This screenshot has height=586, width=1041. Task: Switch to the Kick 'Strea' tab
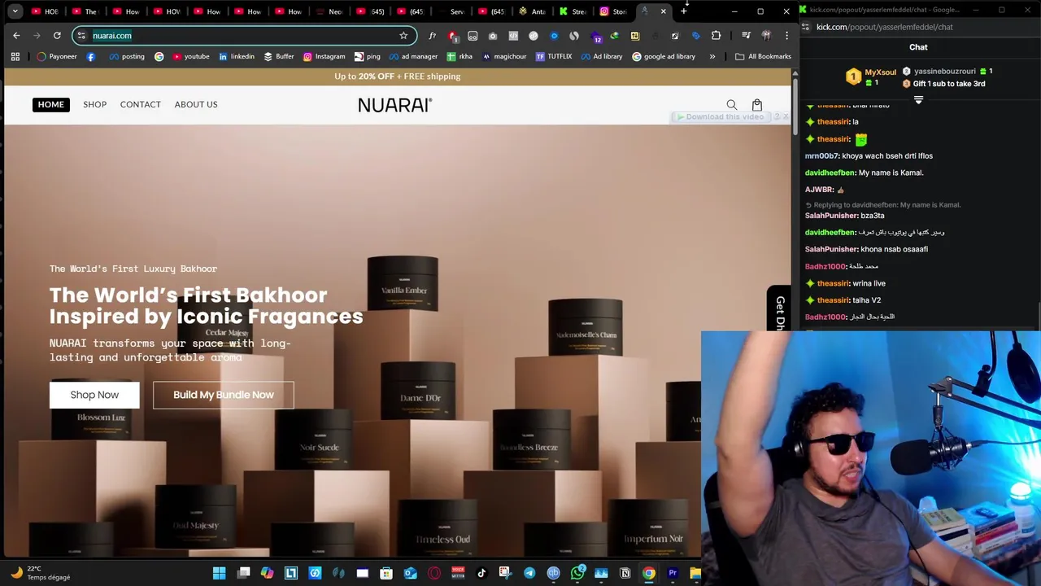(x=573, y=11)
